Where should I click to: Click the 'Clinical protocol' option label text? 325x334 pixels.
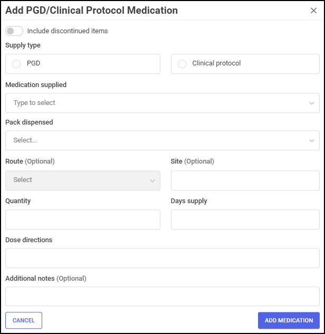click(x=216, y=63)
